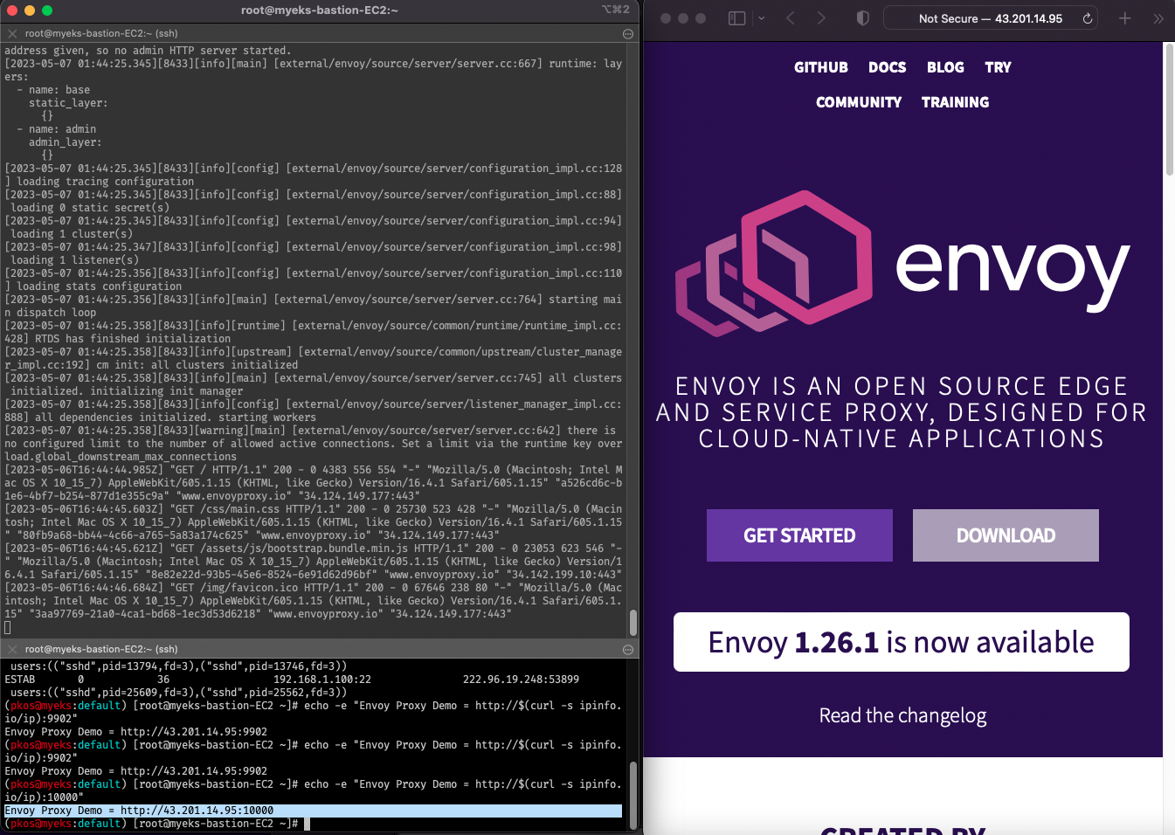1175x835 pixels.
Task: Click the top terminal pane scrollbar
Action: [x=632, y=623]
